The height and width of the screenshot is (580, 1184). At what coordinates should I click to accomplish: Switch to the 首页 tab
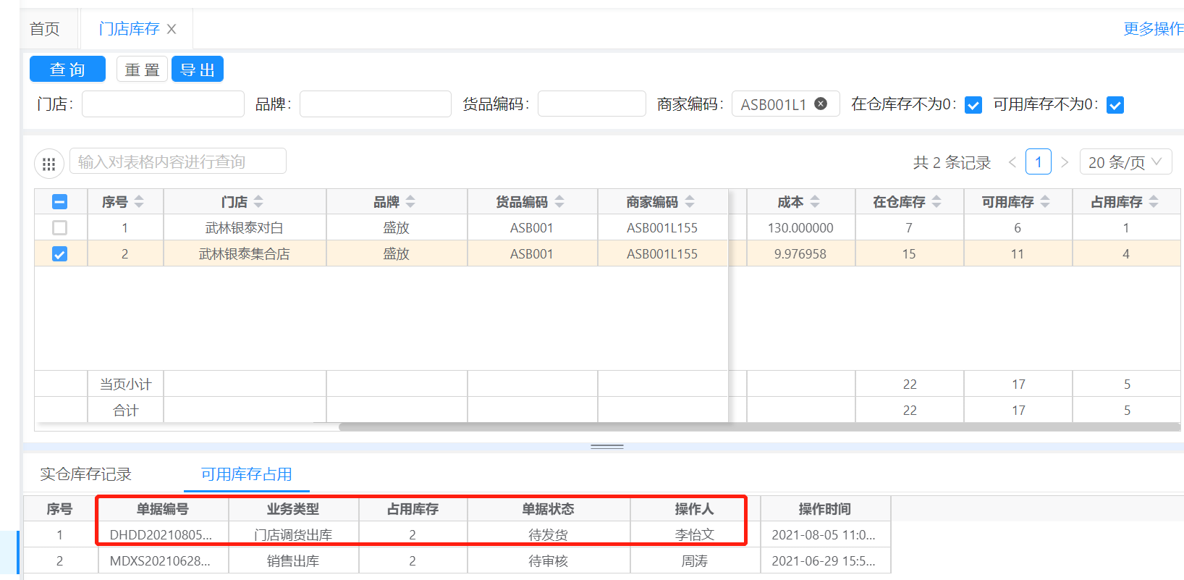[45, 29]
